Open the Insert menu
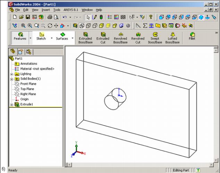Image resolution: width=220 pixels, height=173 pixels. click(46, 10)
